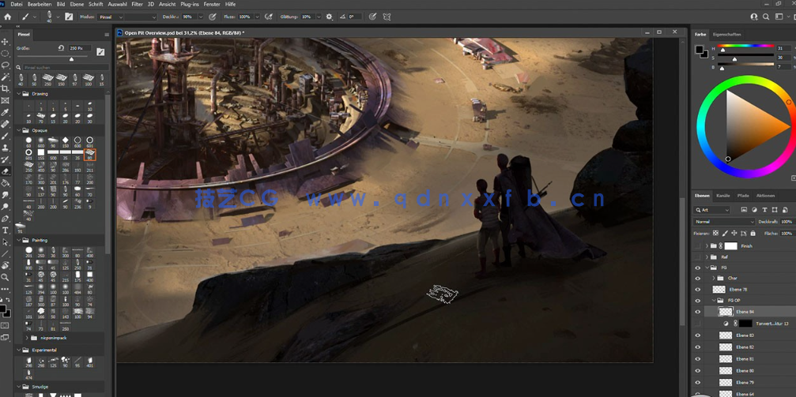Expand the Char layer group

click(713, 279)
